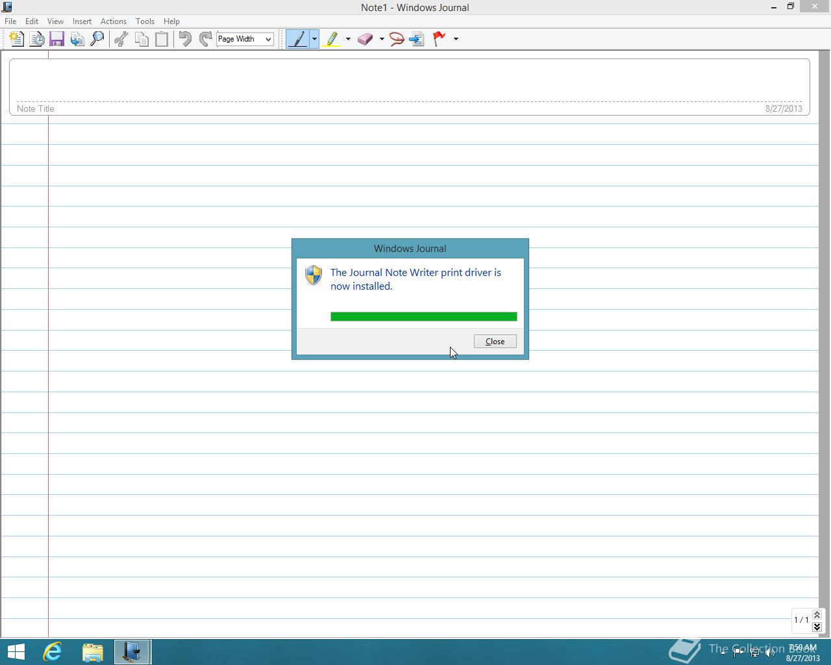Open the View menu
Image resolution: width=831 pixels, height=665 pixels.
pyautogui.click(x=55, y=21)
